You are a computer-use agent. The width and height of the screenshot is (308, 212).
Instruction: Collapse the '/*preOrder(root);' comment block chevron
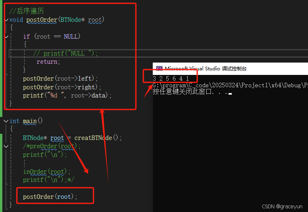(6, 147)
